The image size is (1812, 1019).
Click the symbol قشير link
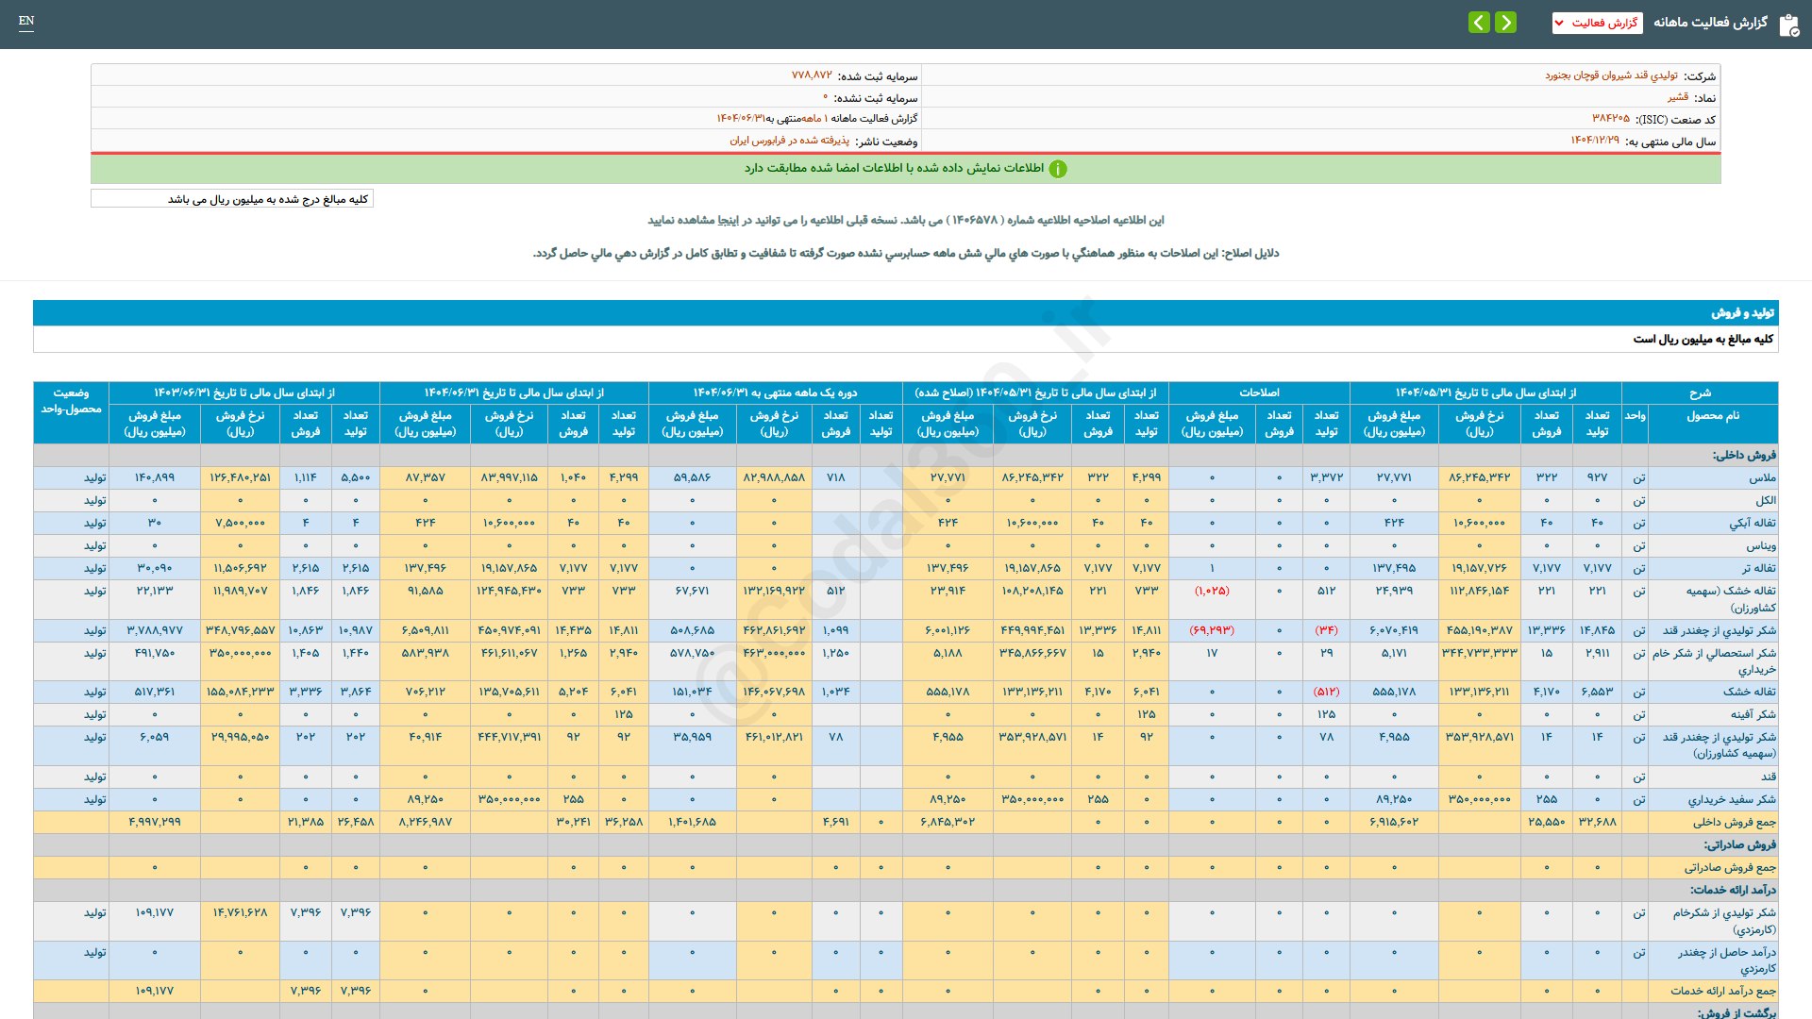point(1677,97)
